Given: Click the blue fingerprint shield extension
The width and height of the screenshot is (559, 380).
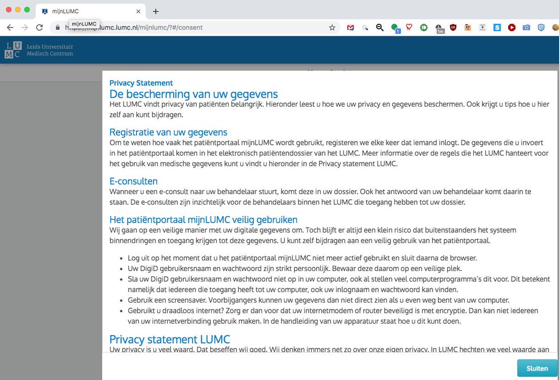Looking at the screenshot, I should pos(541,27).
